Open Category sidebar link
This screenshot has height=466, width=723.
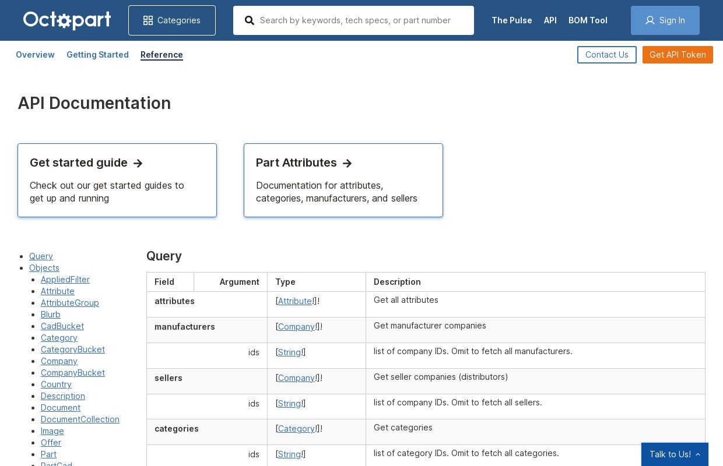click(59, 338)
